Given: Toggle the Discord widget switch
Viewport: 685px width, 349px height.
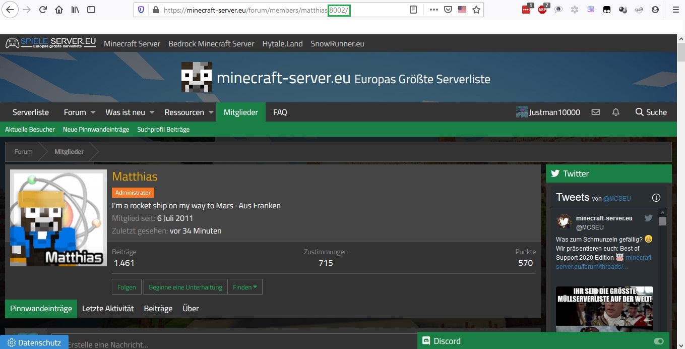Looking at the screenshot, I should 658,341.
